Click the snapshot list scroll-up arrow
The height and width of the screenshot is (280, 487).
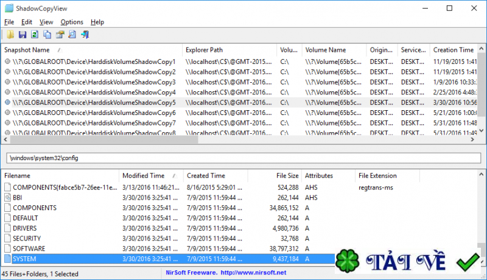tap(482, 49)
